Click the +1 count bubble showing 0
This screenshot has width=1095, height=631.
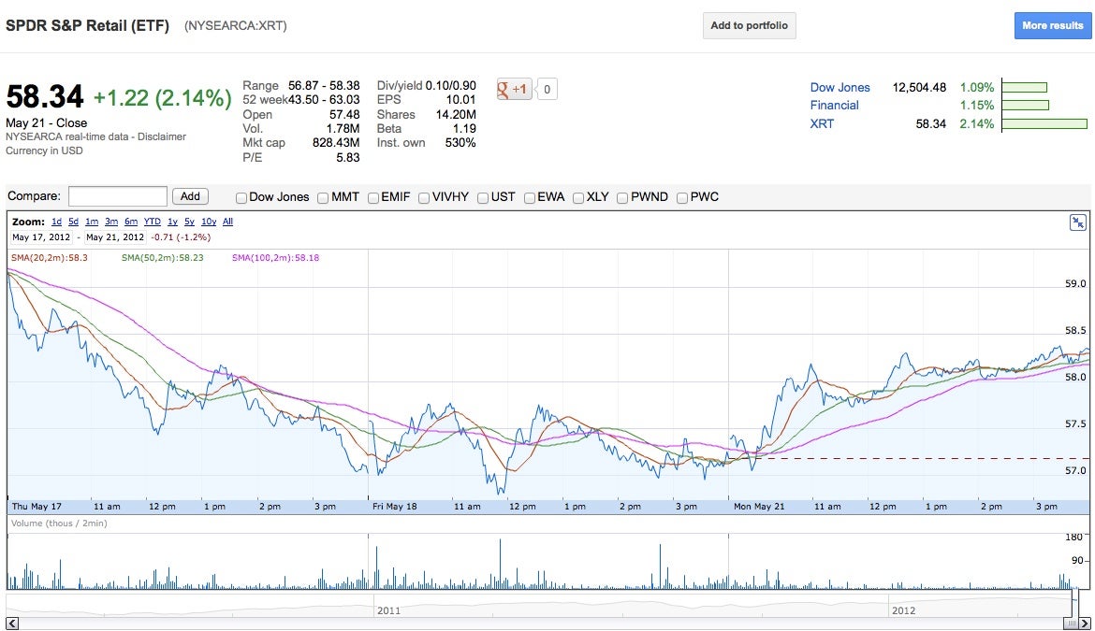tap(547, 89)
